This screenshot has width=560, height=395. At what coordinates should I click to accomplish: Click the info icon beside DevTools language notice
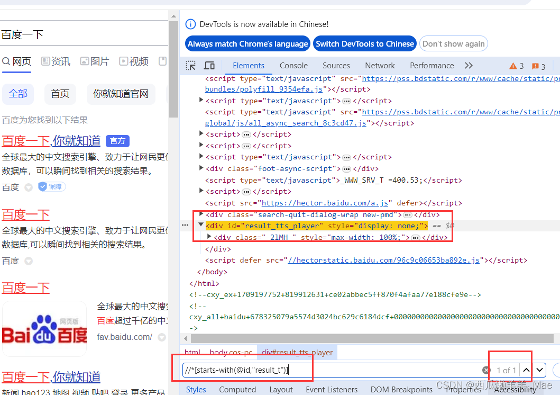[x=190, y=24]
